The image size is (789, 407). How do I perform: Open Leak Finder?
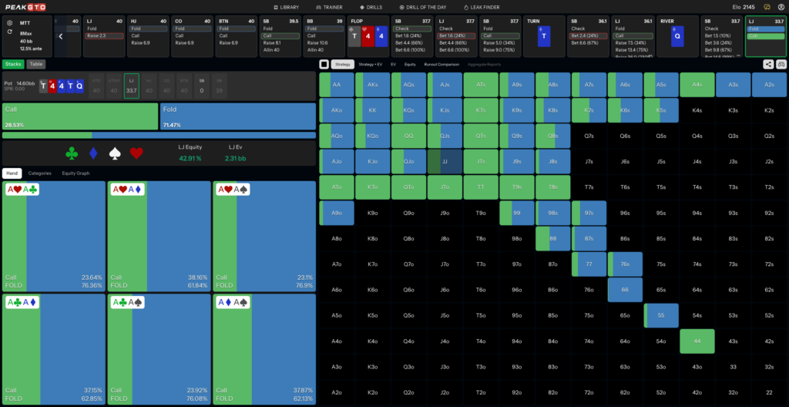[482, 7]
